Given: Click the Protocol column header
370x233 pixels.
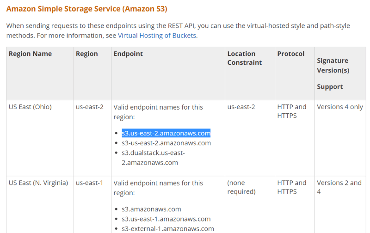Looking at the screenshot, I should tap(291, 54).
